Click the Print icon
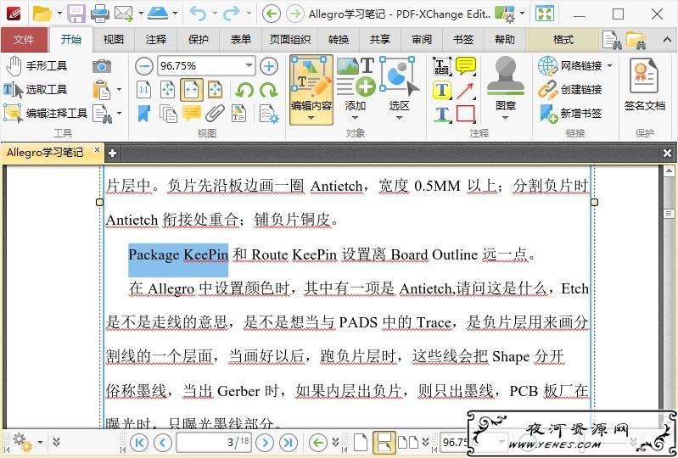The image size is (678, 458). tap(100, 14)
